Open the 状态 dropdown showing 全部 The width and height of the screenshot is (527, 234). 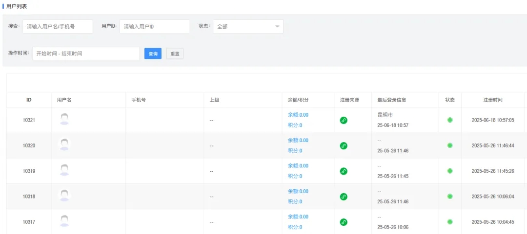pyautogui.click(x=244, y=27)
